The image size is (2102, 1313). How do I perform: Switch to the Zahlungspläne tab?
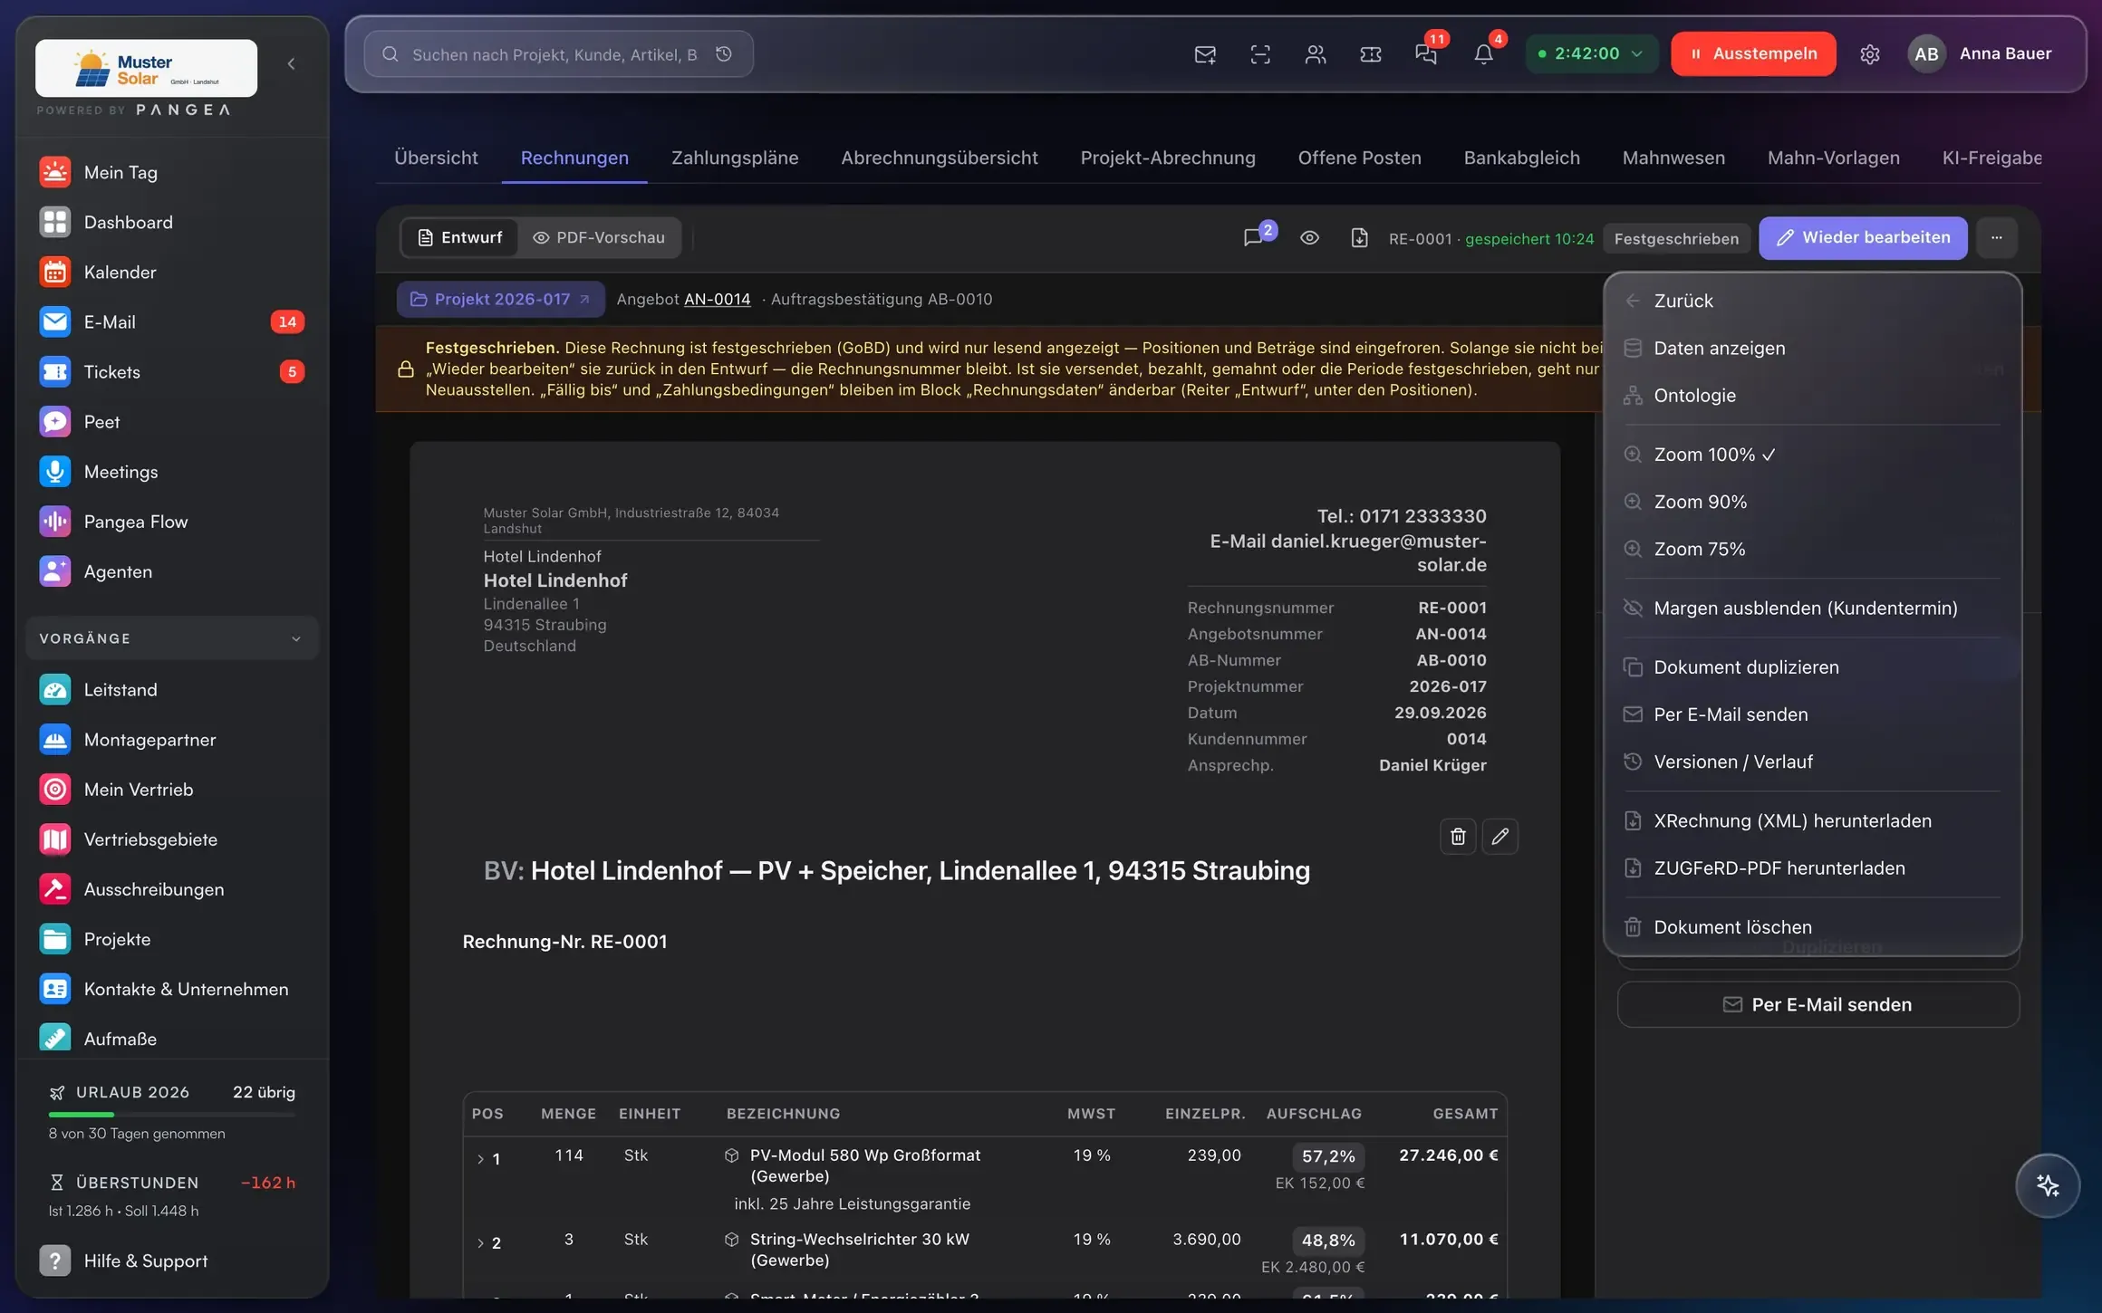tap(735, 158)
